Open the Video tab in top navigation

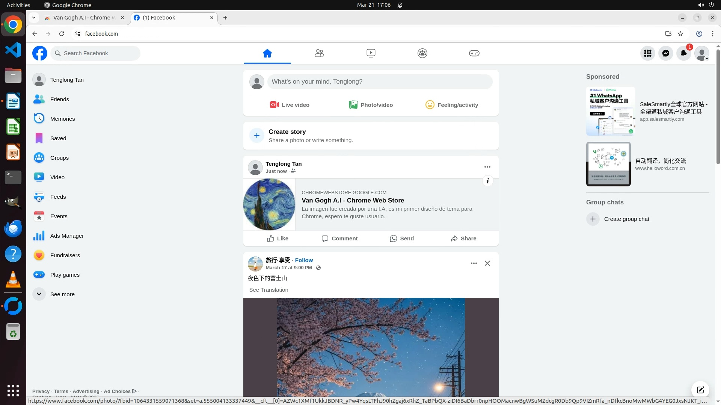tap(371, 53)
